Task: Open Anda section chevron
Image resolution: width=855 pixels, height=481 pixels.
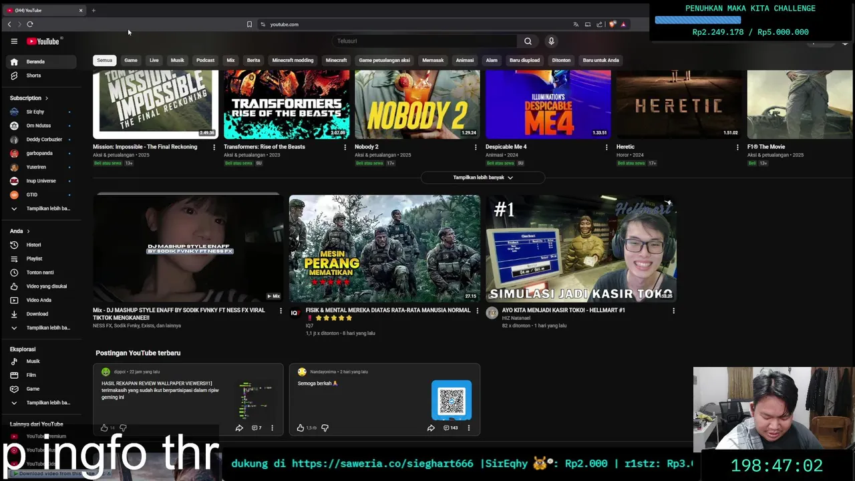Action: (28, 231)
